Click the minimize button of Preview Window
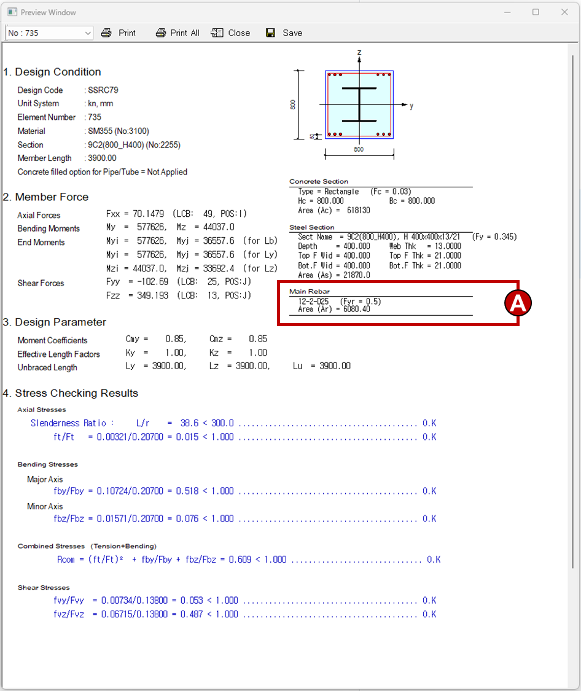The image size is (581, 691). [x=507, y=12]
